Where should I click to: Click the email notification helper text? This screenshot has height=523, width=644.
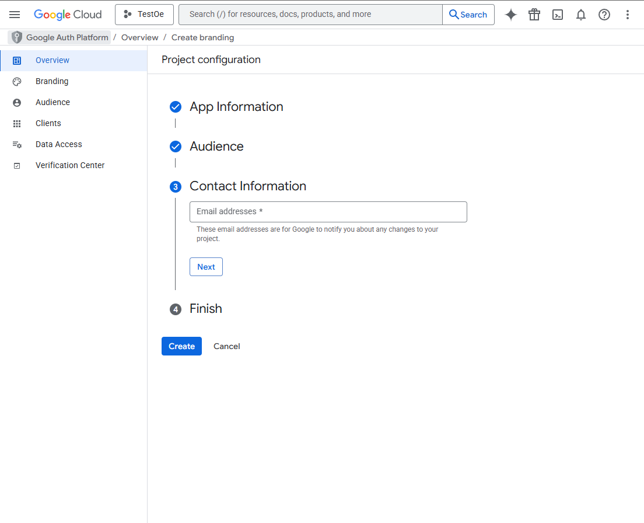tap(317, 234)
